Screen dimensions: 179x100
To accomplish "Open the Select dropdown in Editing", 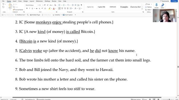I will (149, 10).
